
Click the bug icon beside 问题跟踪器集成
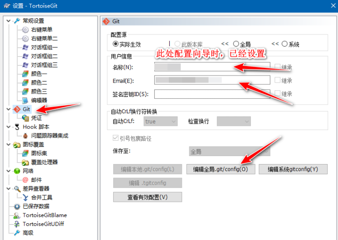[25, 136]
